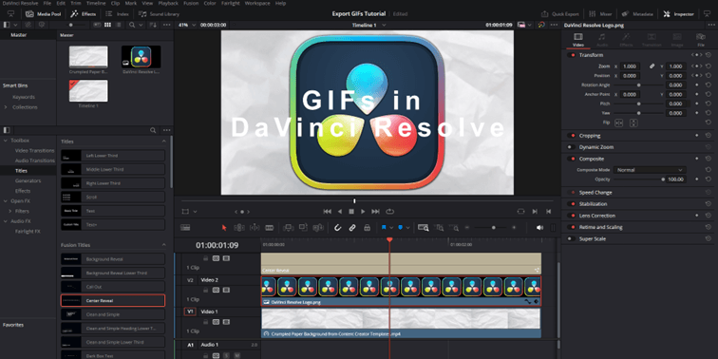
Task: Collapse the Titles section chevron
Action: pyautogui.click(x=164, y=141)
